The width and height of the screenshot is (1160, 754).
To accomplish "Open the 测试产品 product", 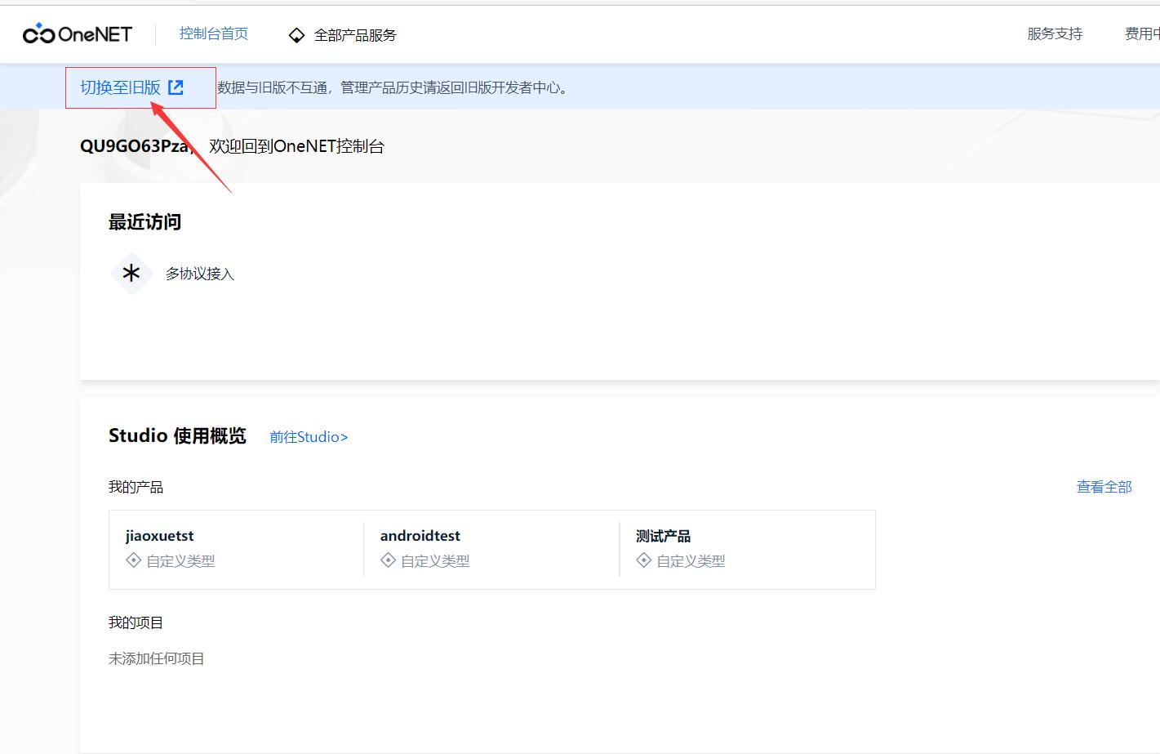I will click(x=663, y=536).
